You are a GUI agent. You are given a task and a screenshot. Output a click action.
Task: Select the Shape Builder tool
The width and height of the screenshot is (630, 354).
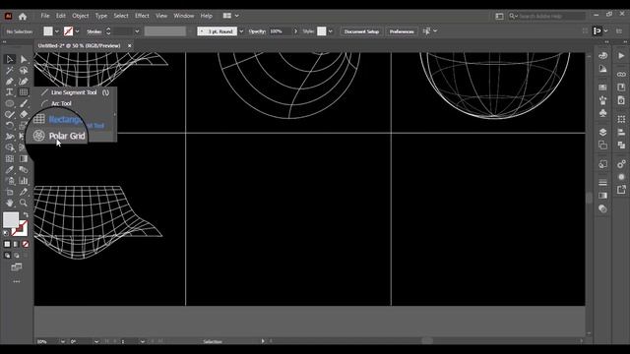[10, 147]
